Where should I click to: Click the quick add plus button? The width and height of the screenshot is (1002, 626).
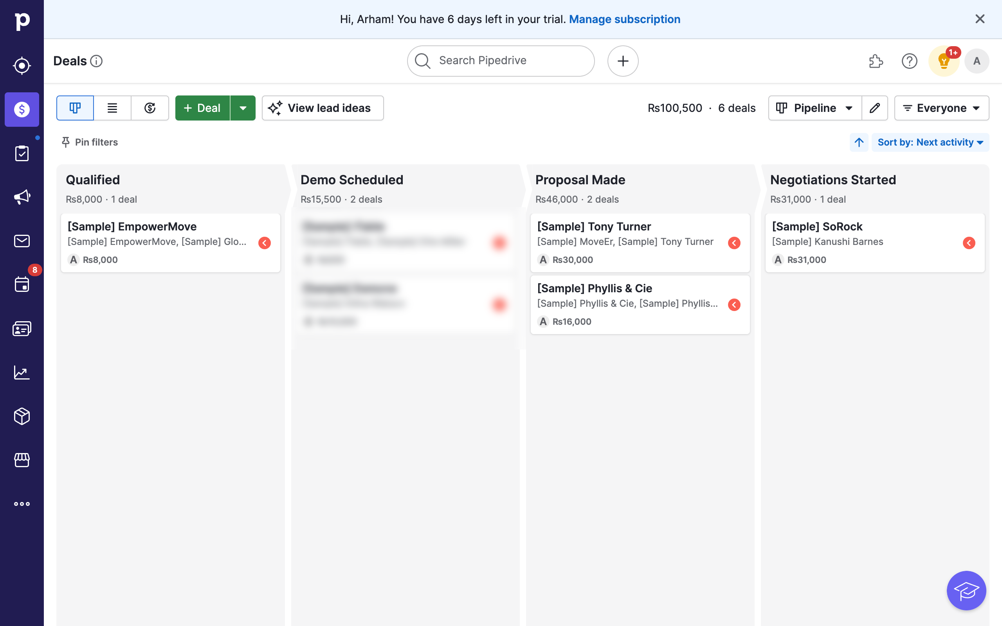point(623,61)
